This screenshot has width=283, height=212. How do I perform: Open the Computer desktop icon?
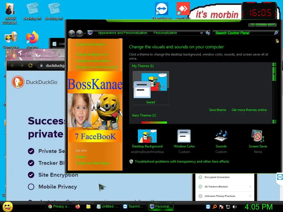click(x=11, y=40)
